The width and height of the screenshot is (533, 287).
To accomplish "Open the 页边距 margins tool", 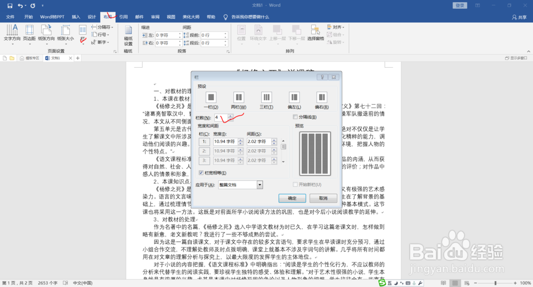I will [29, 35].
